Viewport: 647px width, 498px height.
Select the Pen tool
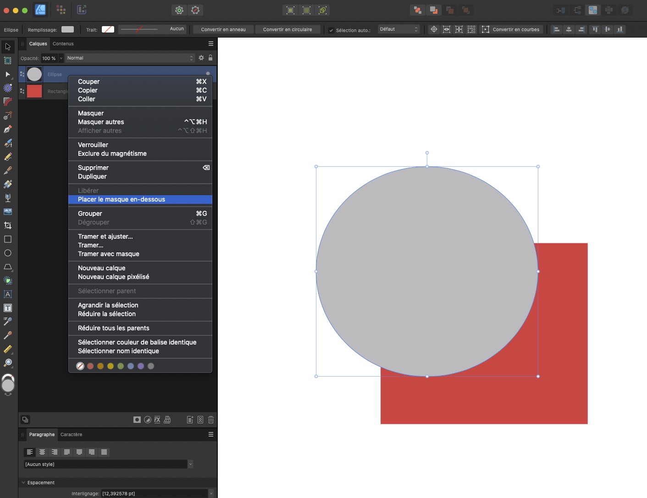click(8, 129)
